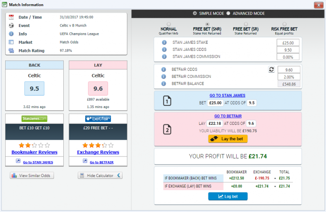Open the GO TO BETFAIR link in pink panel
The height and width of the screenshot is (212, 326).
tap(228, 116)
